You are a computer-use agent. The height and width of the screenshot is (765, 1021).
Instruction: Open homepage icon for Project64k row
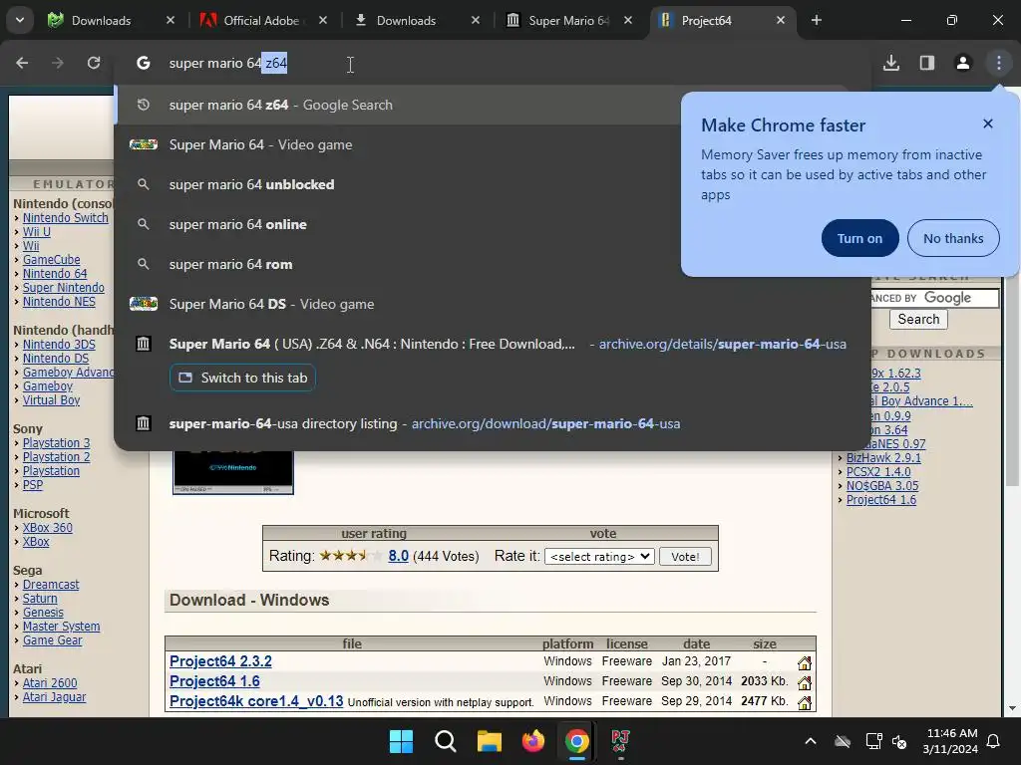coord(805,703)
